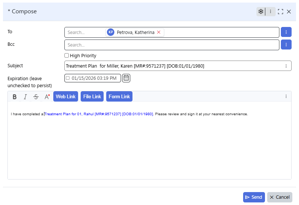The image size is (299, 205).
Task: Insert a Web Link
Action: point(65,96)
